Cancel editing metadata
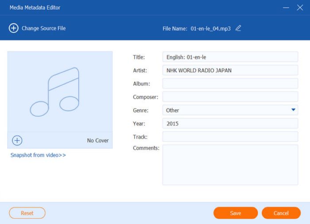 [281, 213]
